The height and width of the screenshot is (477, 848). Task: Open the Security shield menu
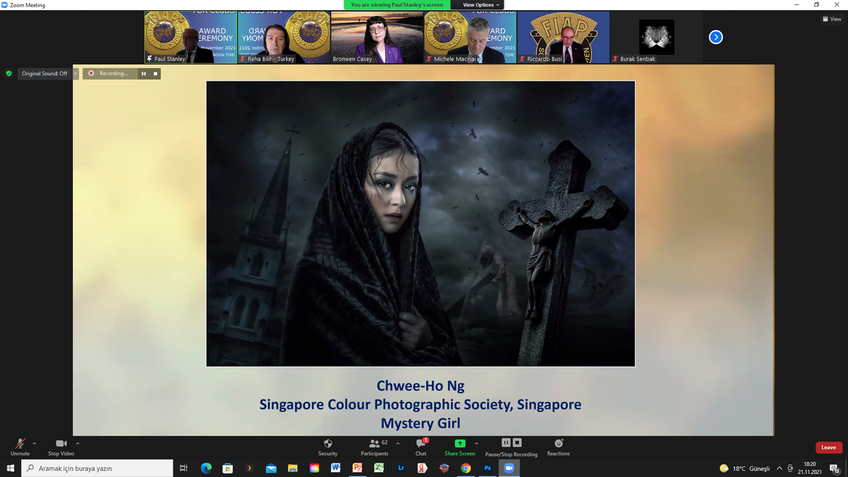pyautogui.click(x=328, y=447)
